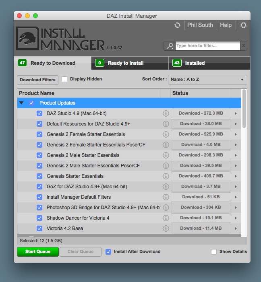
Task: Clear the filter field with X icon
Action: point(243,46)
